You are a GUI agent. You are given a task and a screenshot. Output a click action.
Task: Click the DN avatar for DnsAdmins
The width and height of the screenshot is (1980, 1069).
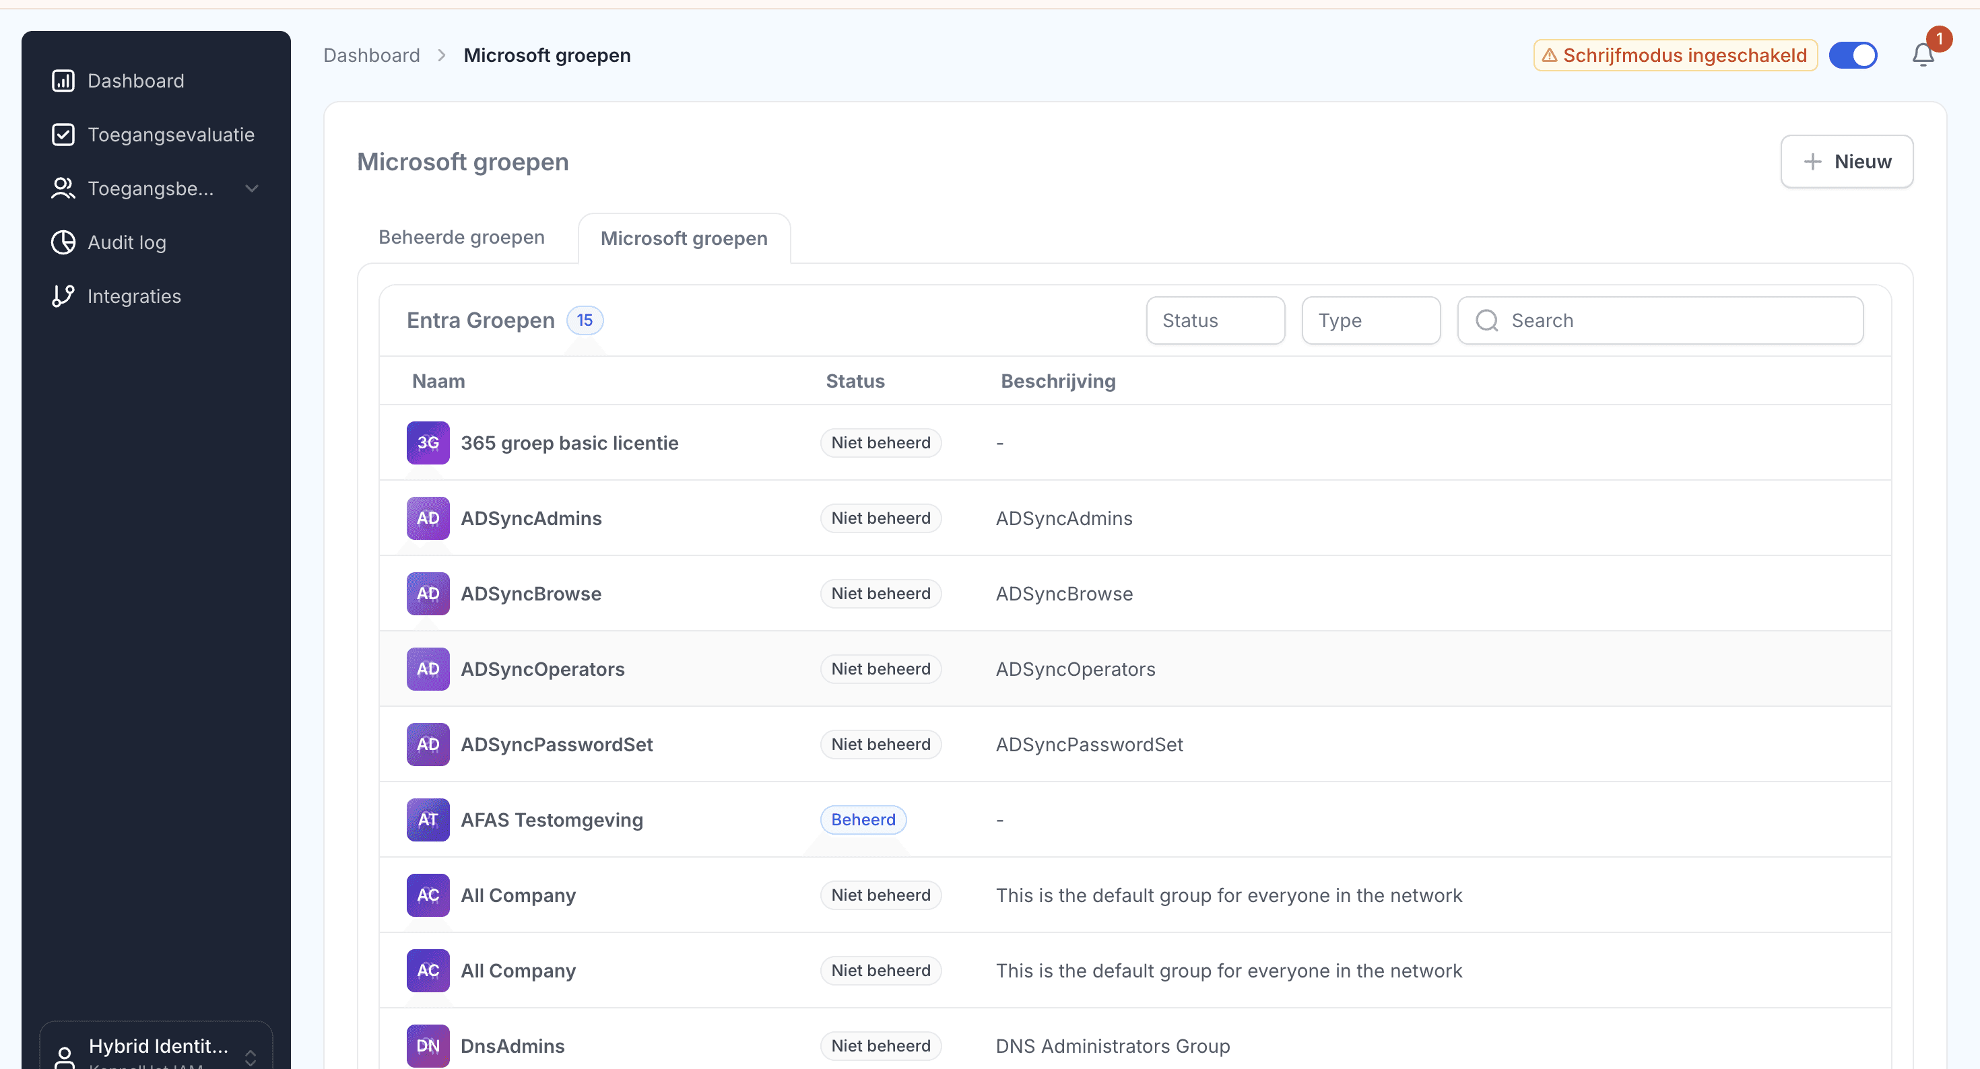pyautogui.click(x=428, y=1045)
